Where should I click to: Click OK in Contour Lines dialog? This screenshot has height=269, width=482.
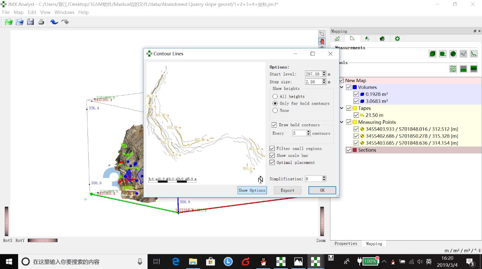click(x=322, y=190)
